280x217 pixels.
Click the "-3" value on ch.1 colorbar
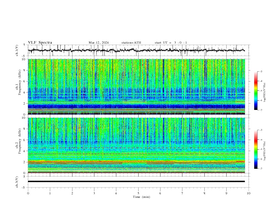click(x=261, y=71)
